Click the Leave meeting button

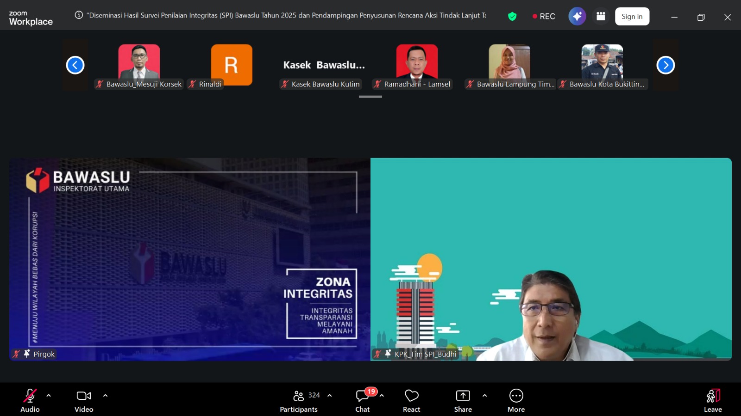[713, 400]
